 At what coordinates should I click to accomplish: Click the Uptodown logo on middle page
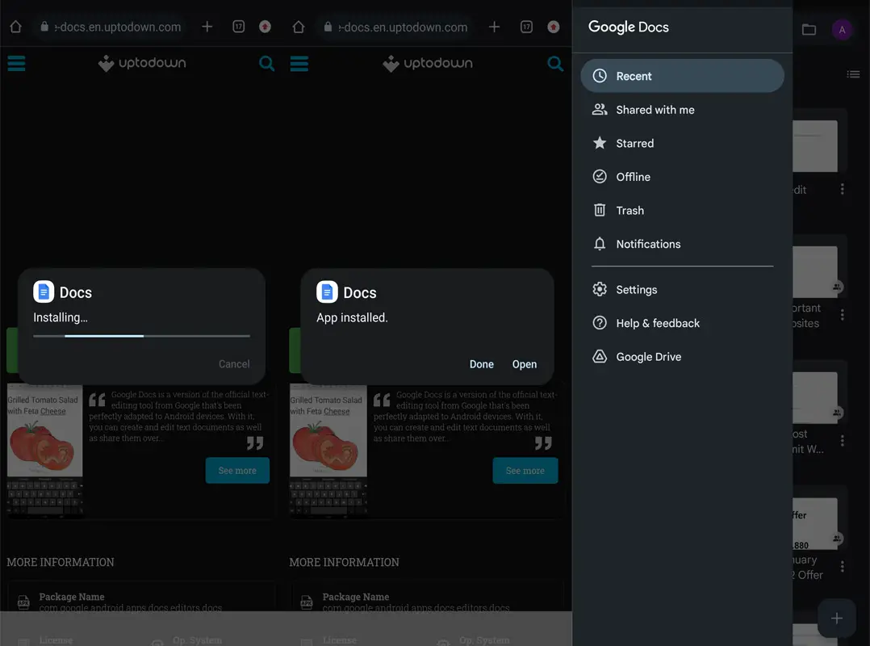(428, 63)
